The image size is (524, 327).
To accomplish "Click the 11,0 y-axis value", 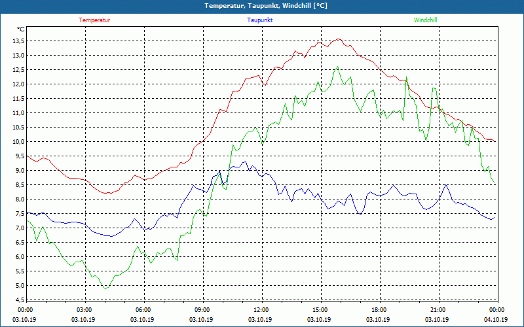I will point(19,112).
